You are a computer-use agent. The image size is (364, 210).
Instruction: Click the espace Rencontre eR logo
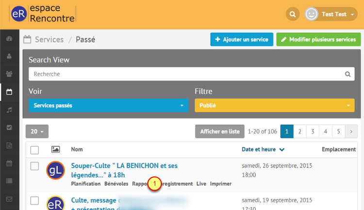click(43, 14)
